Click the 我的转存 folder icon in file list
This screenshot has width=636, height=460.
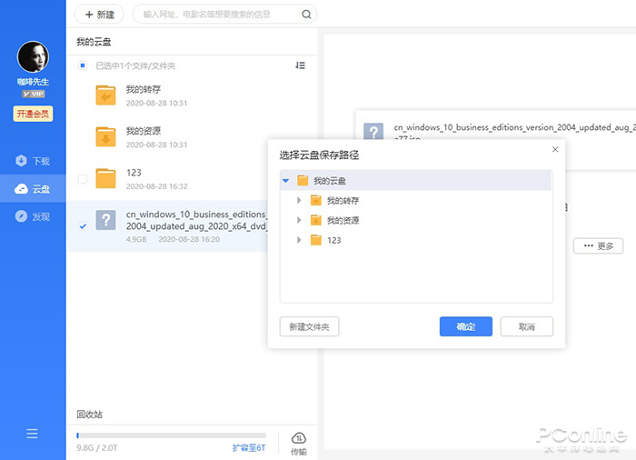pos(106,95)
